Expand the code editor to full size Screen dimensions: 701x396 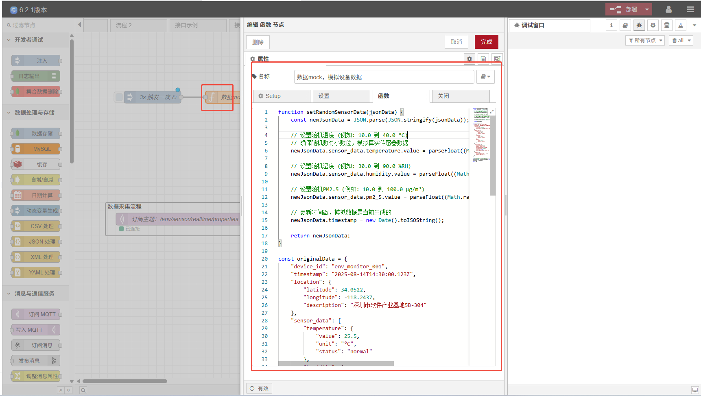tap(492, 112)
